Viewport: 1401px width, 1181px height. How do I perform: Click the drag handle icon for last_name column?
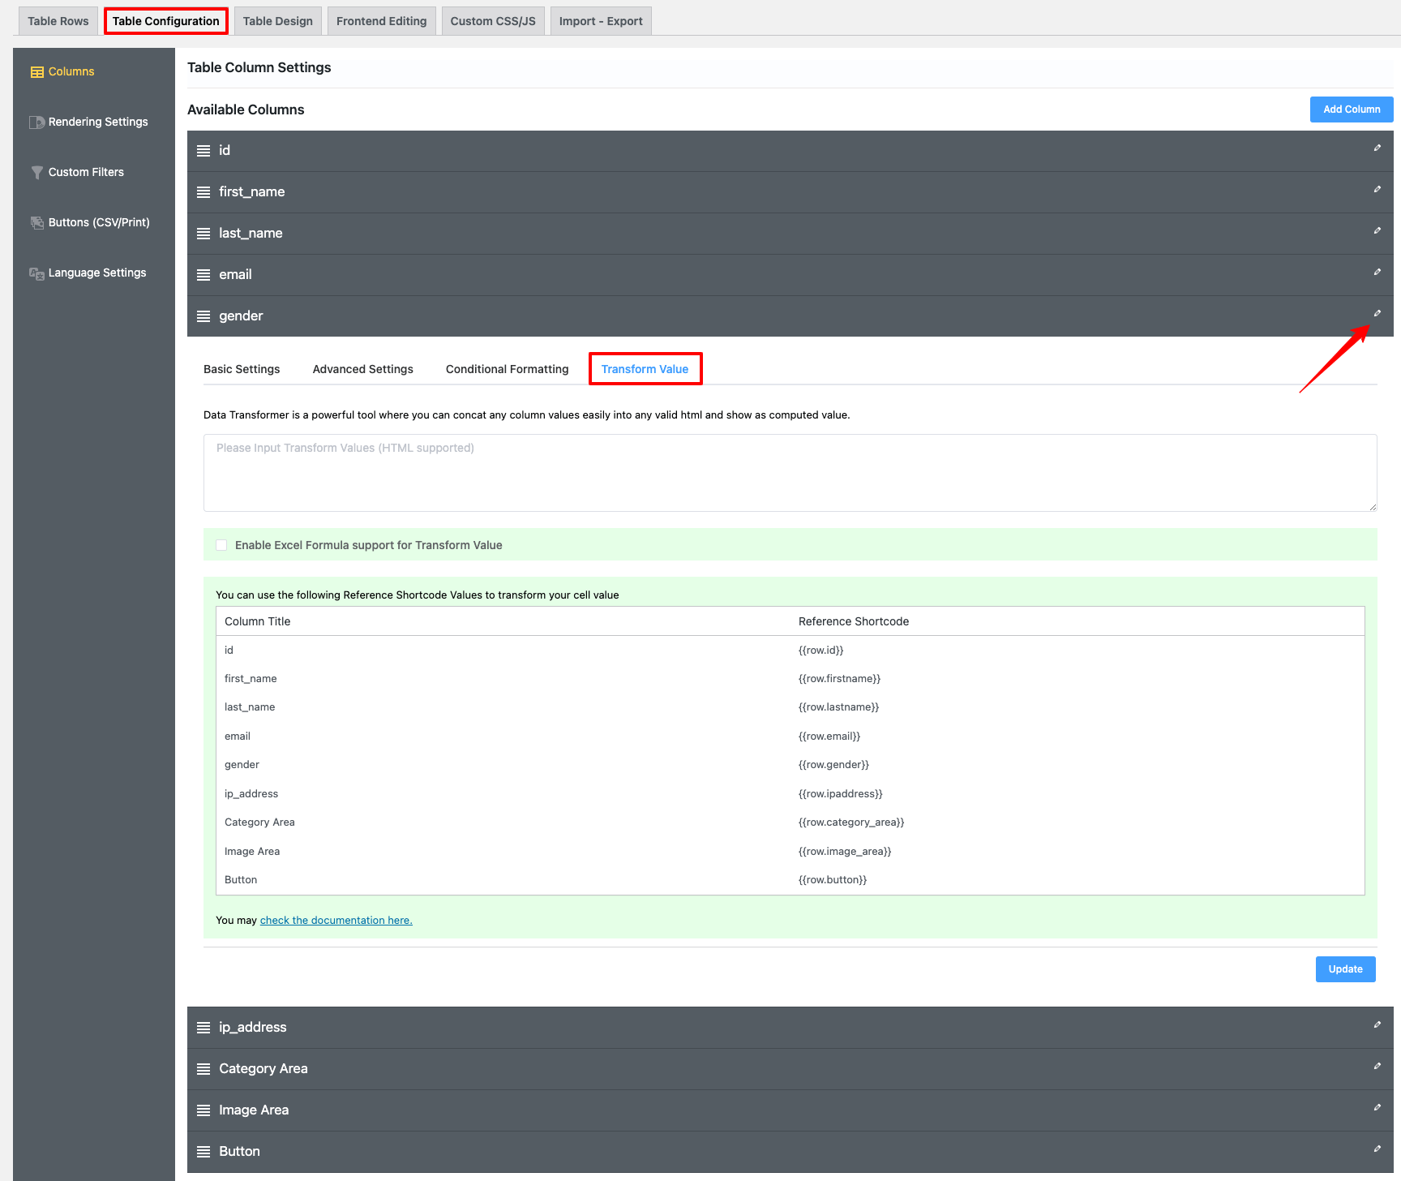pos(204,234)
